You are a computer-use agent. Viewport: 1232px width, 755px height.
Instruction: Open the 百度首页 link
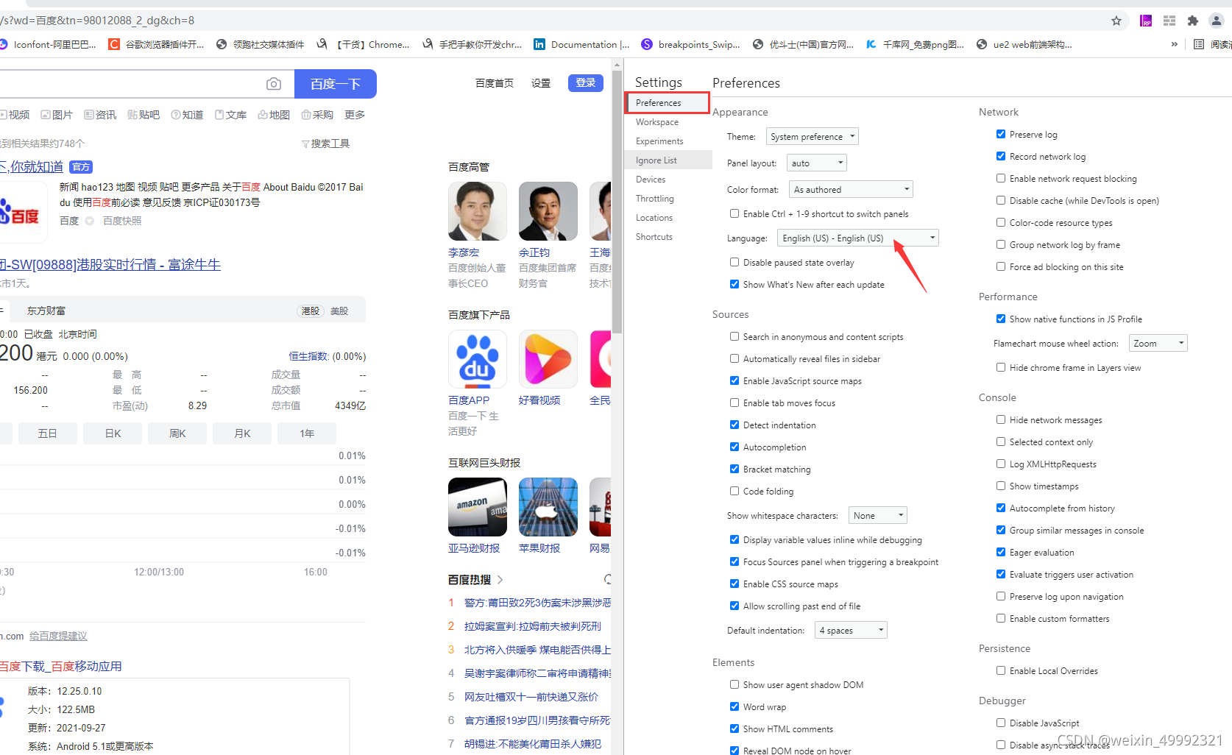[495, 83]
